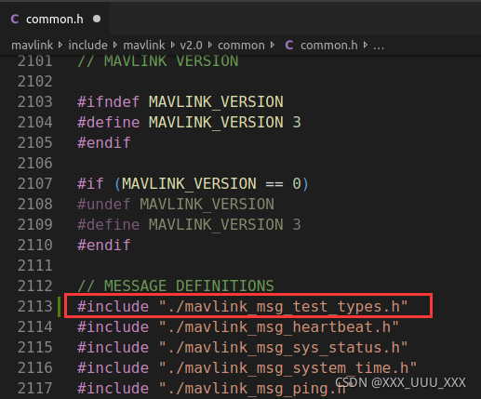Click the unsaved dot on common.h tab
The image size is (481, 399).
coord(97,19)
